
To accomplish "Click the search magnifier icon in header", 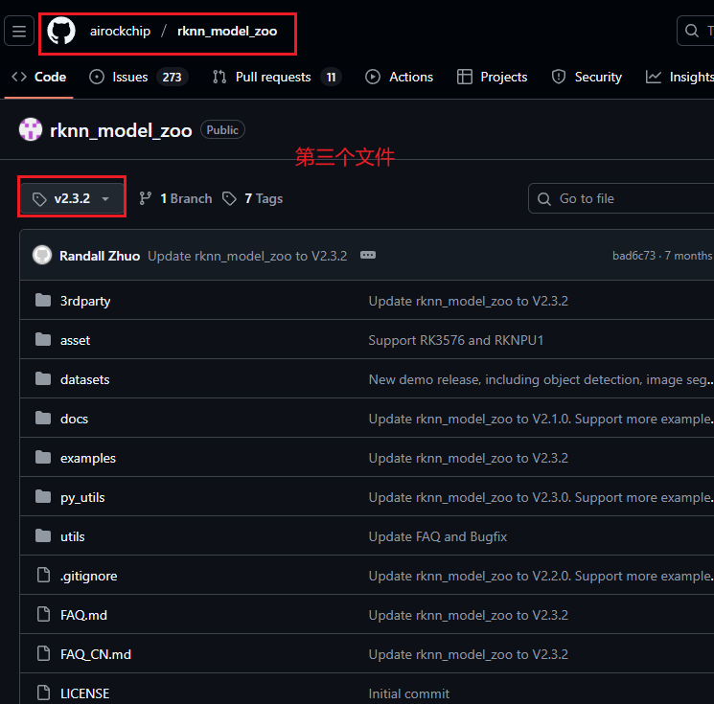I will tap(692, 31).
